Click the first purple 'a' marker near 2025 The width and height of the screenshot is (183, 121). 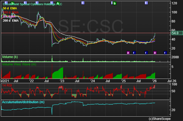(x=128, y=53)
